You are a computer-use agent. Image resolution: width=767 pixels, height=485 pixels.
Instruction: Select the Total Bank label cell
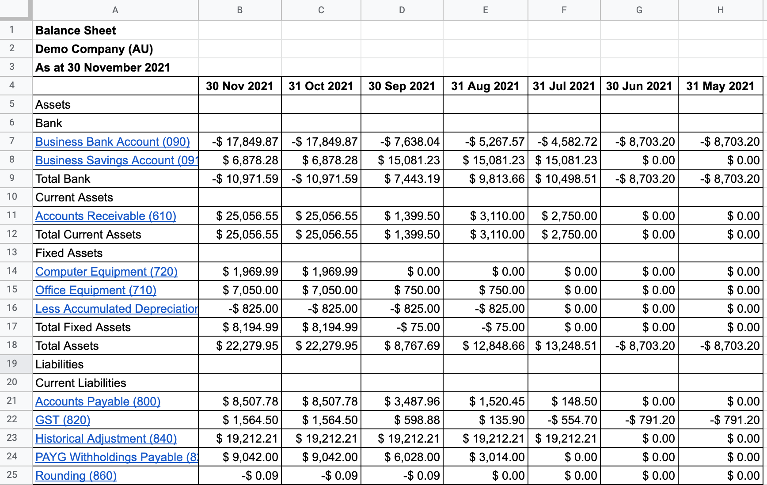tap(115, 179)
